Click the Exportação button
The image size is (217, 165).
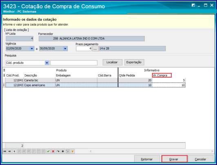click(x=134, y=62)
